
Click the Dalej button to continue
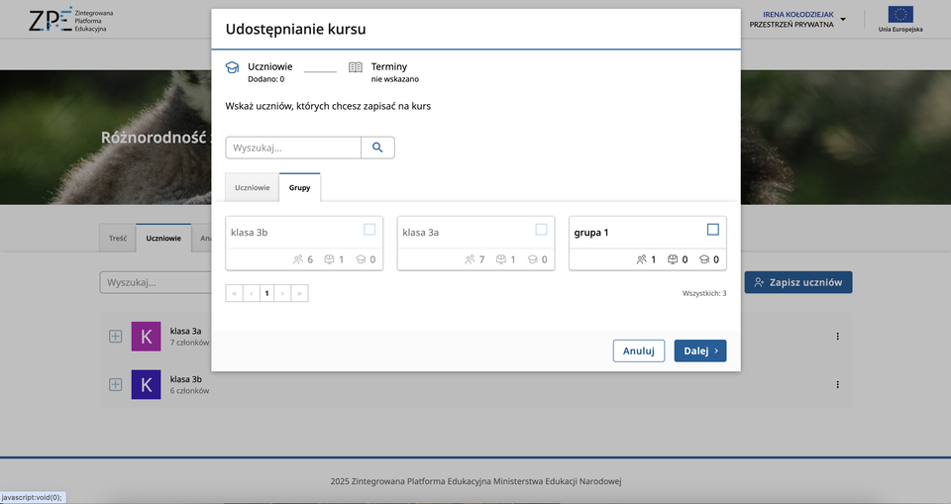coord(699,351)
